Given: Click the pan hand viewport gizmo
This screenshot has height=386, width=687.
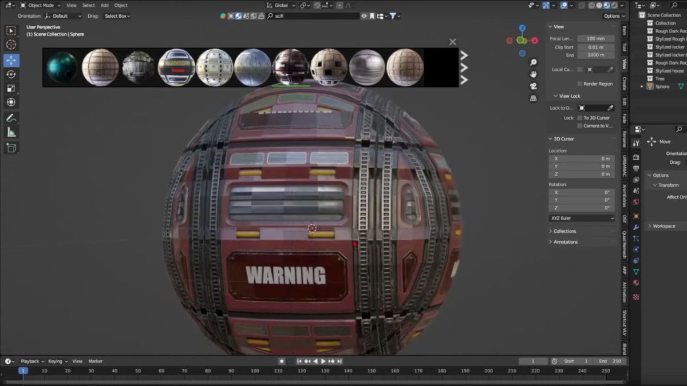Looking at the screenshot, I should pos(534,74).
